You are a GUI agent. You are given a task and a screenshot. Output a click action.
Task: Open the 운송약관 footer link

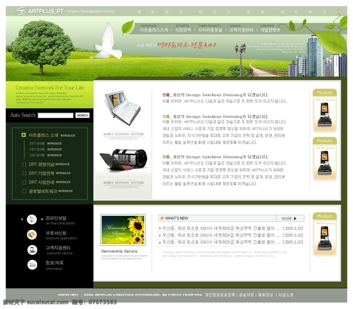pyautogui.click(x=246, y=295)
